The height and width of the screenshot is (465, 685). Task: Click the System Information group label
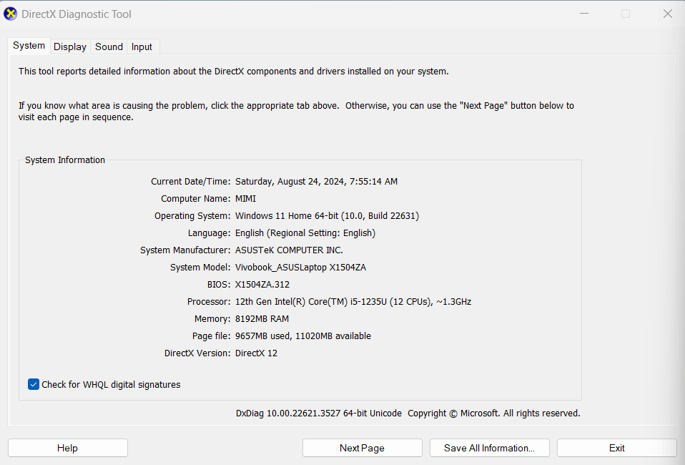pyautogui.click(x=64, y=160)
